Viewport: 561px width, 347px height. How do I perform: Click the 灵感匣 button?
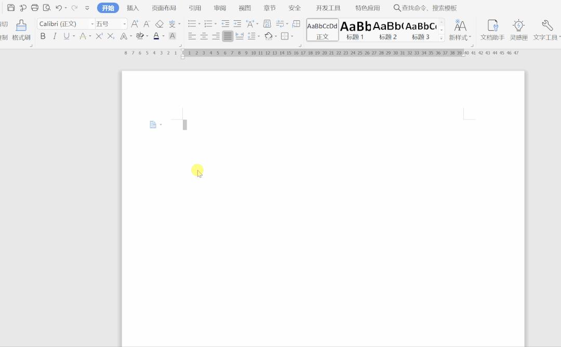[518, 30]
